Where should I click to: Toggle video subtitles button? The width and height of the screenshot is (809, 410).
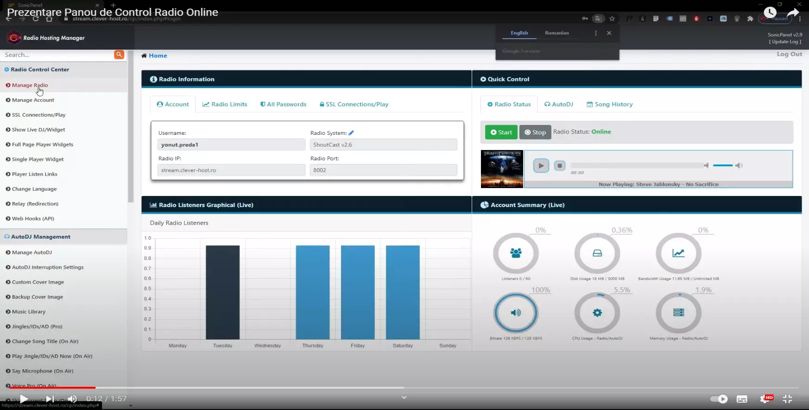coord(742,399)
